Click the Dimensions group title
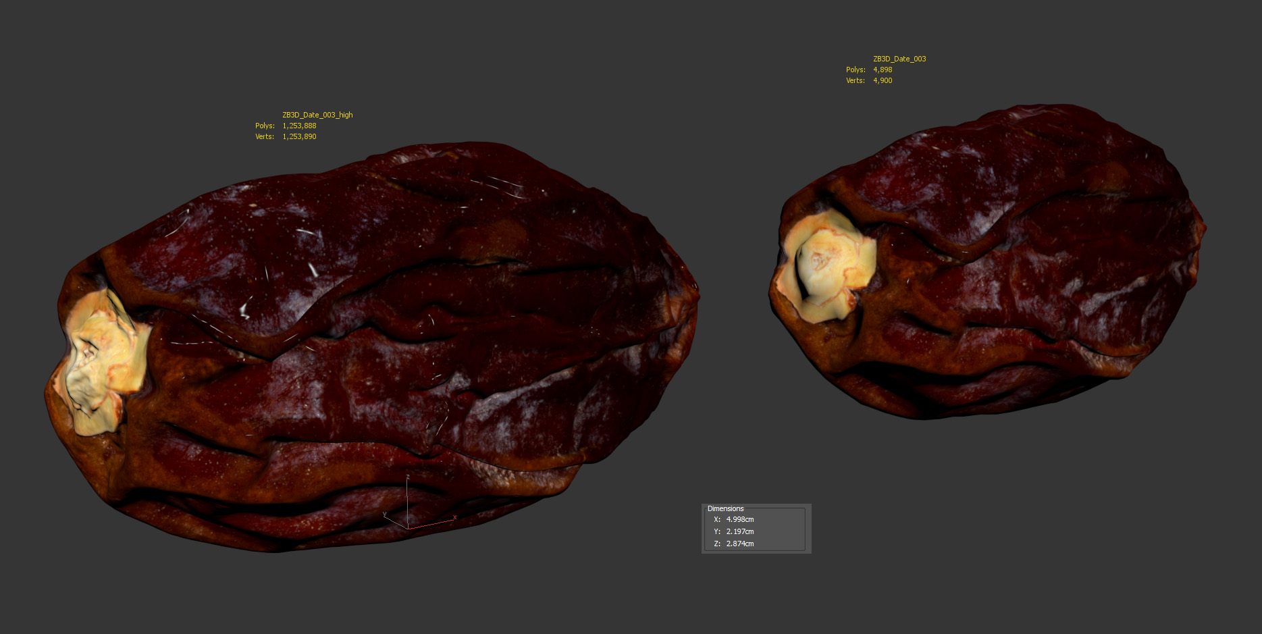 point(725,508)
